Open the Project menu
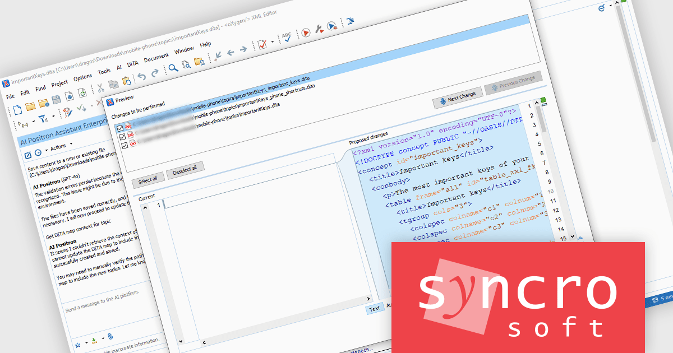Image resolution: width=673 pixels, height=353 pixels. click(x=59, y=83)
